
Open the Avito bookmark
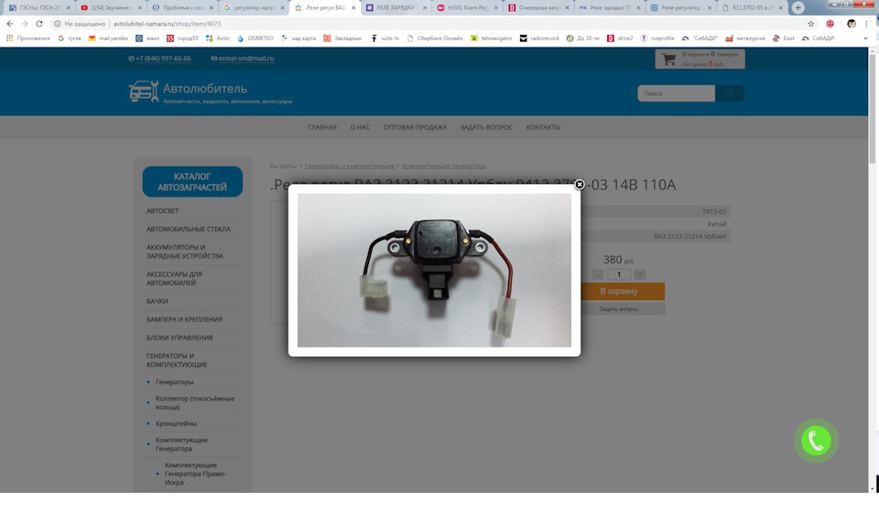point(218,38)
